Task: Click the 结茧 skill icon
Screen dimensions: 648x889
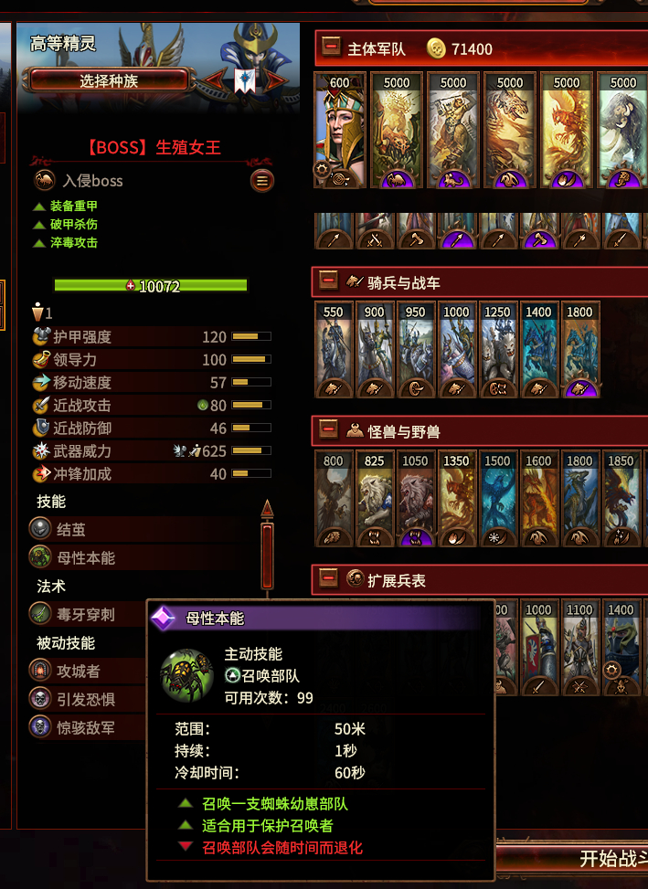Action: tap(40, 529)
